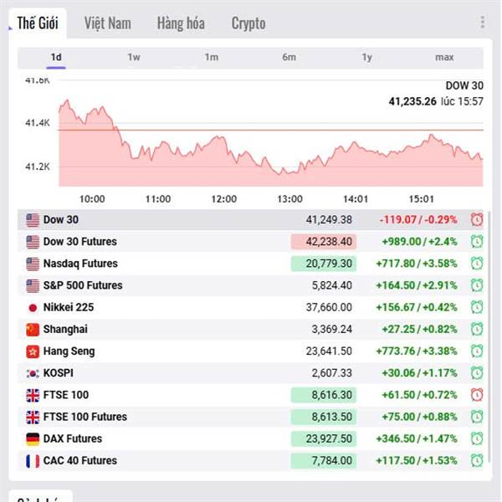Click the KOSPI alert clock icon

click(x=477, y=373)
